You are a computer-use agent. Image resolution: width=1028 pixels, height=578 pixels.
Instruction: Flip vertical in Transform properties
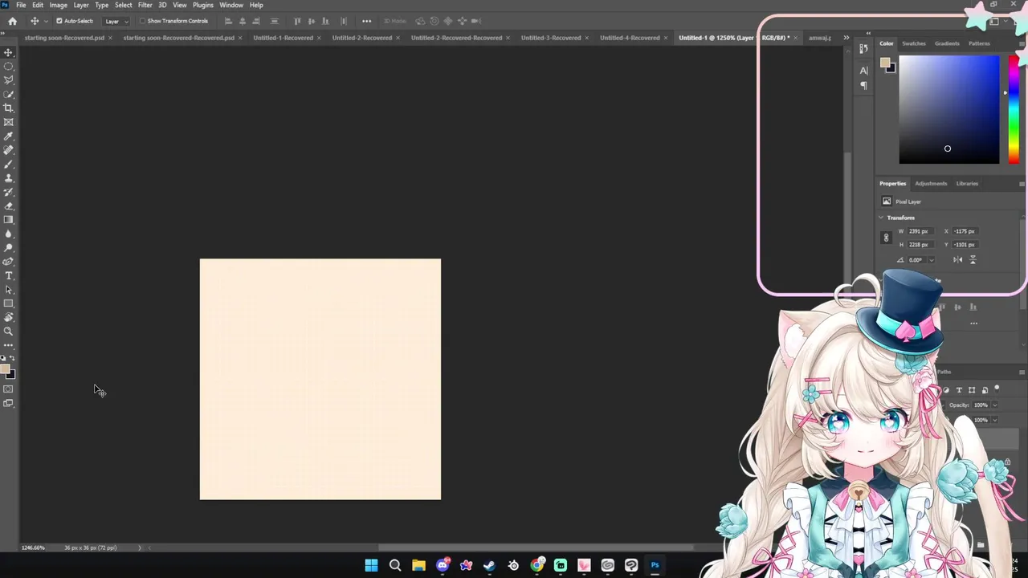(x=973, y=259)
